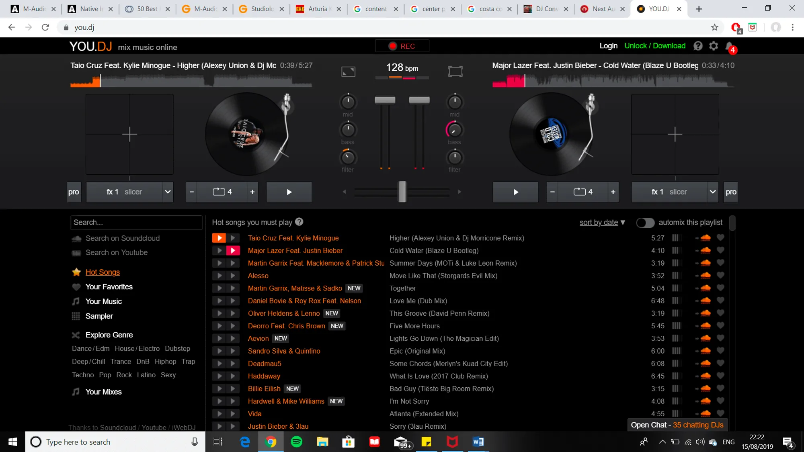Click the crossfader slider handle
The image size is (804, 452).
click(402, 192)
